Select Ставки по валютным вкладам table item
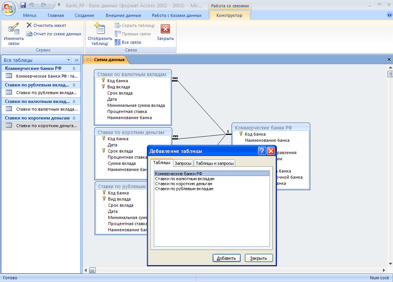The image size is (393, 282). pyautogui.click(x=41, y=109)
